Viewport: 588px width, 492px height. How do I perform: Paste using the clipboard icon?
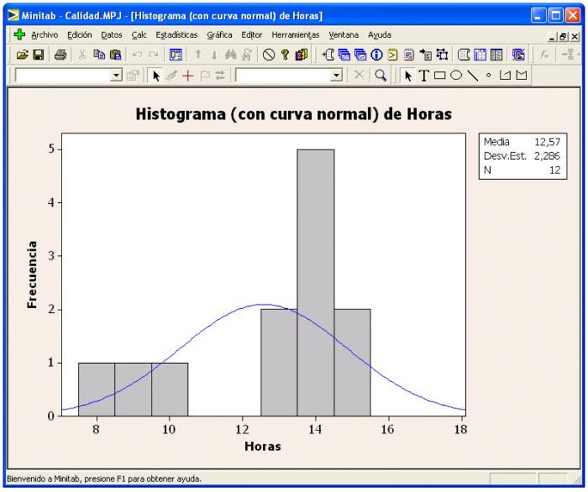(115, 55)
